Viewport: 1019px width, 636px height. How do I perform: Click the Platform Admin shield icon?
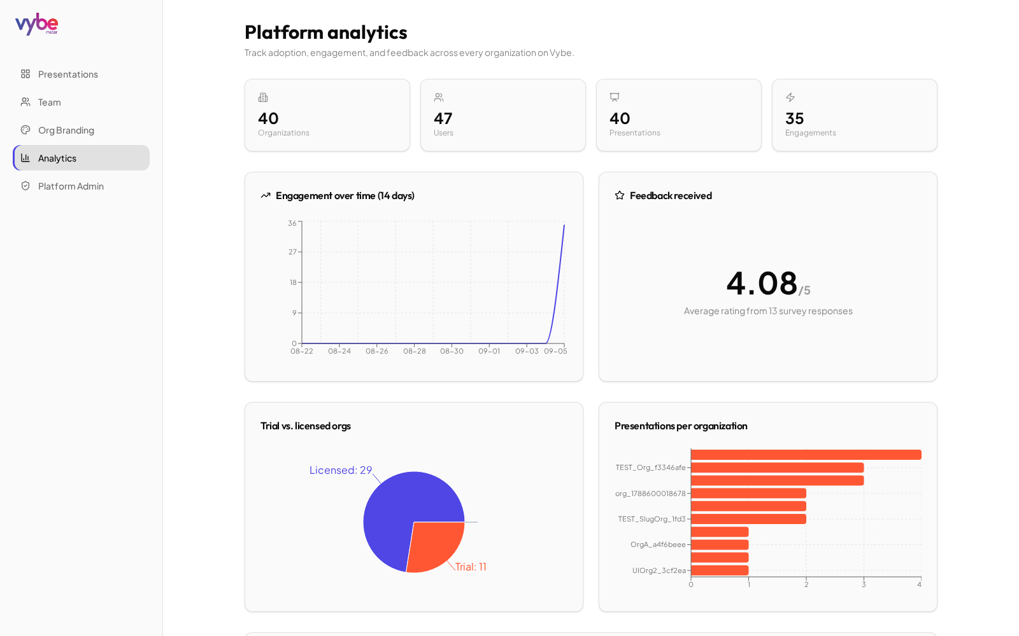pos(25,186)
